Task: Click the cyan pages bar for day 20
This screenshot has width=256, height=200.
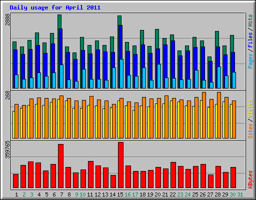Action: click(x=159, y=76)
